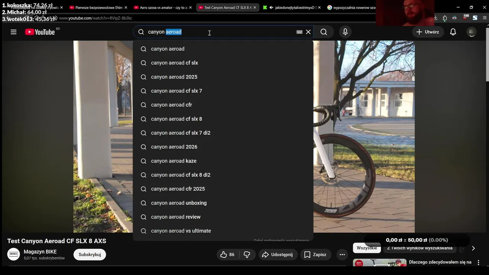Select suggestion 'canyon aeroad'
This screenshot has width=489, height=275.
click(223, 49)
